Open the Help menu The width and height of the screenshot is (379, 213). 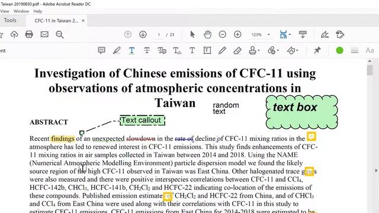click(x=37, y=11)
